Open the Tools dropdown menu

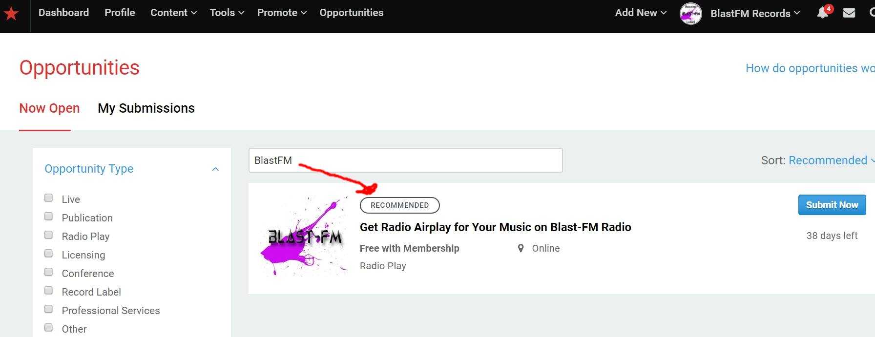(x=227, y=13)
